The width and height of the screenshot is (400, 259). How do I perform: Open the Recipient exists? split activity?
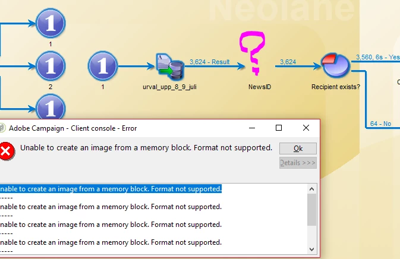pos(335,65)
